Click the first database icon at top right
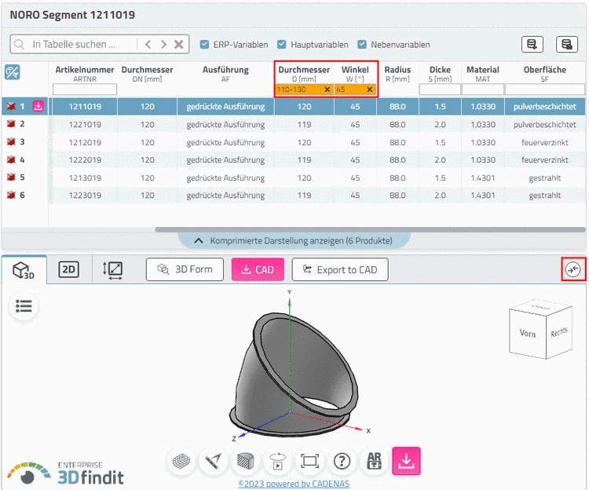The width and height of the screenshot is (589, 490). click(532, 44)
